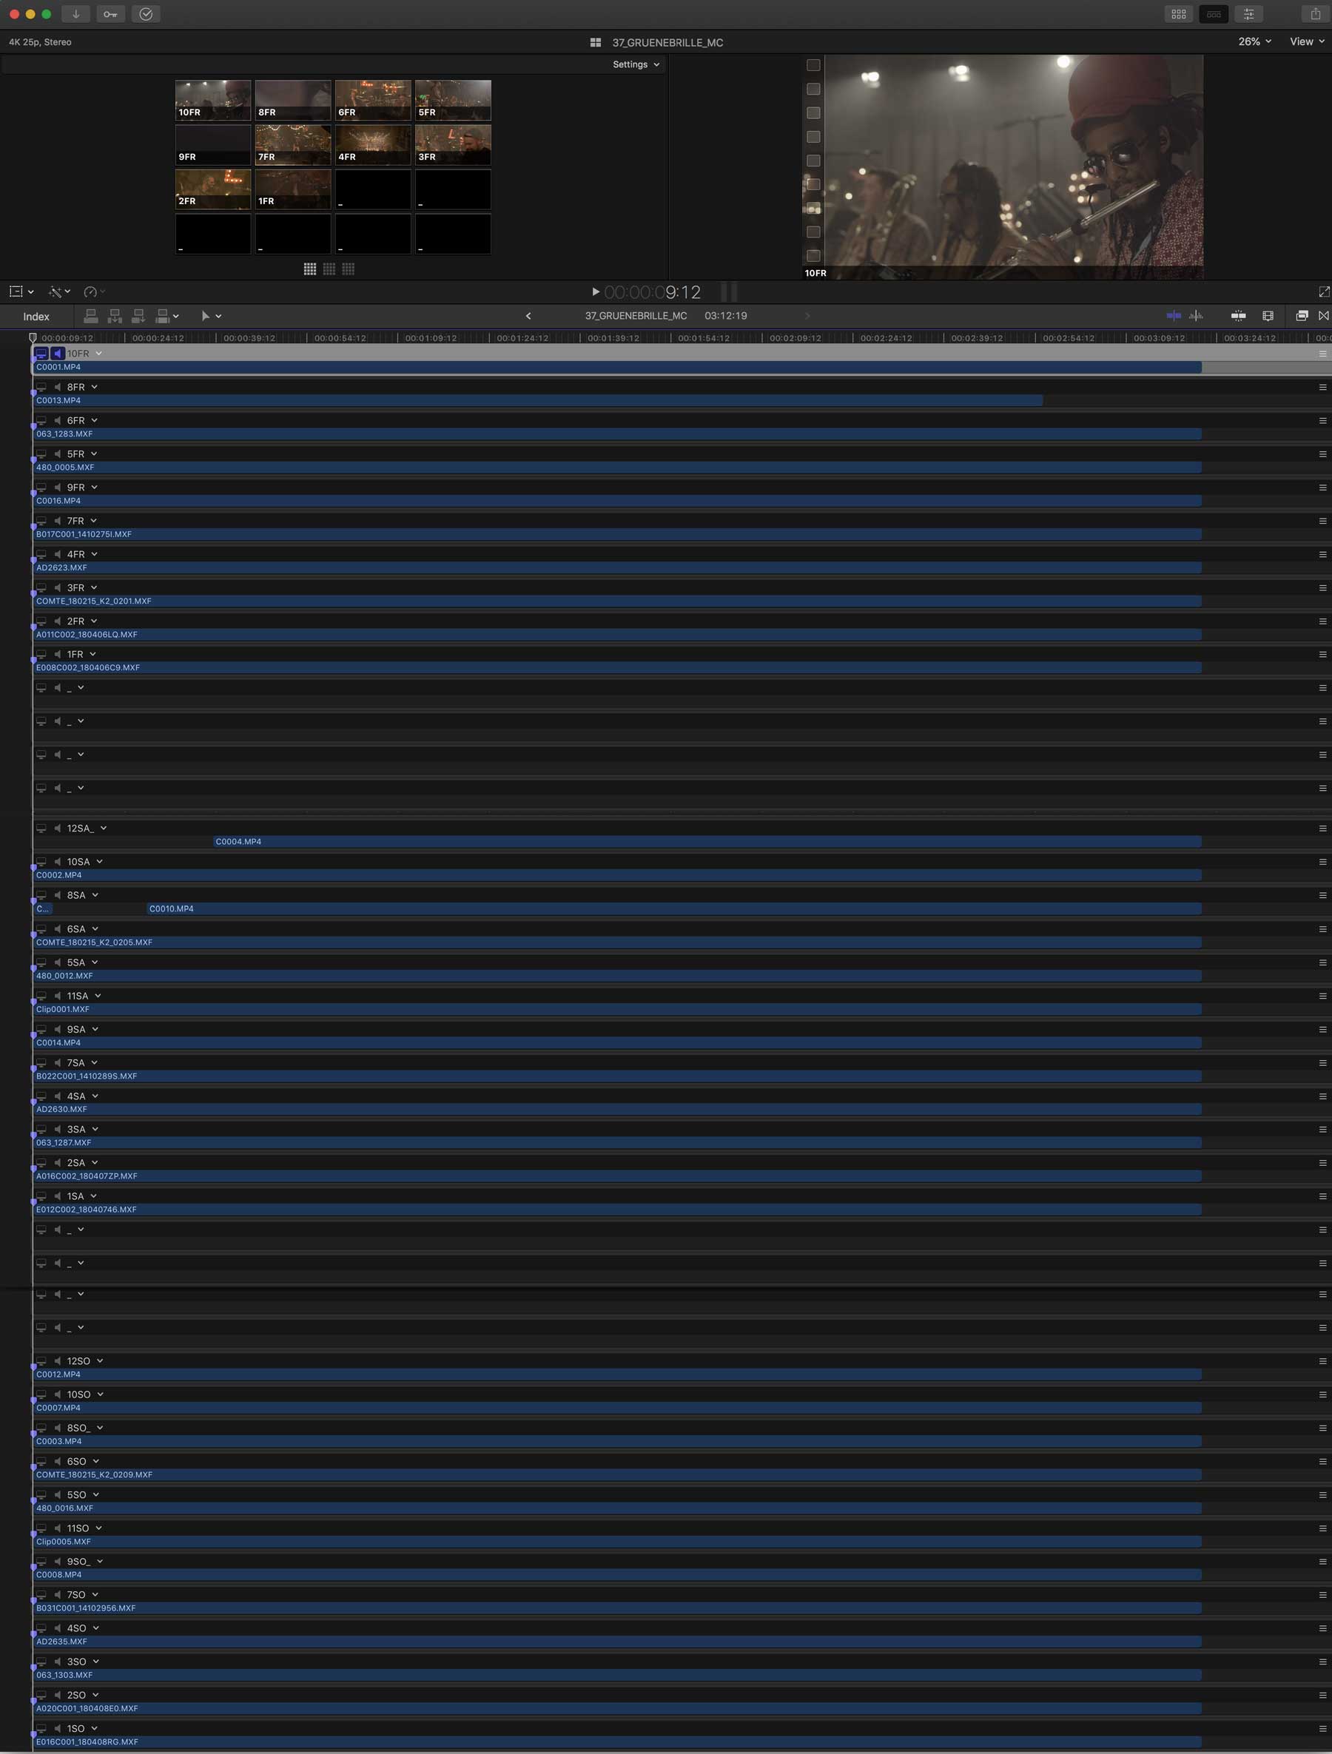The width and height of the screenshot is (1332, 1754).
Task: Open the clip appearance filmstrip icon
Action: point(1268,316)
